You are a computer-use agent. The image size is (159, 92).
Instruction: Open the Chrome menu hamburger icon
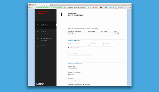[x=130, y=7]
